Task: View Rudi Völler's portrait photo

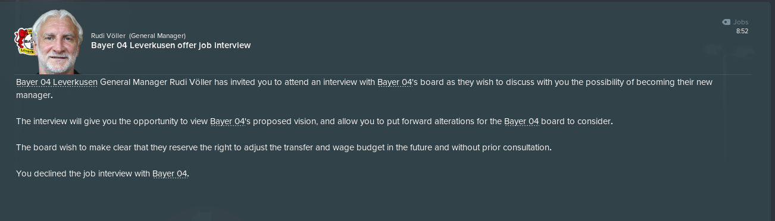Action: coord(58,42)
